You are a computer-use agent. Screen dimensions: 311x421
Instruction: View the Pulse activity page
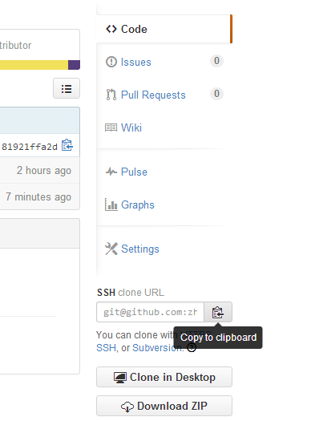tap(134, 172)
